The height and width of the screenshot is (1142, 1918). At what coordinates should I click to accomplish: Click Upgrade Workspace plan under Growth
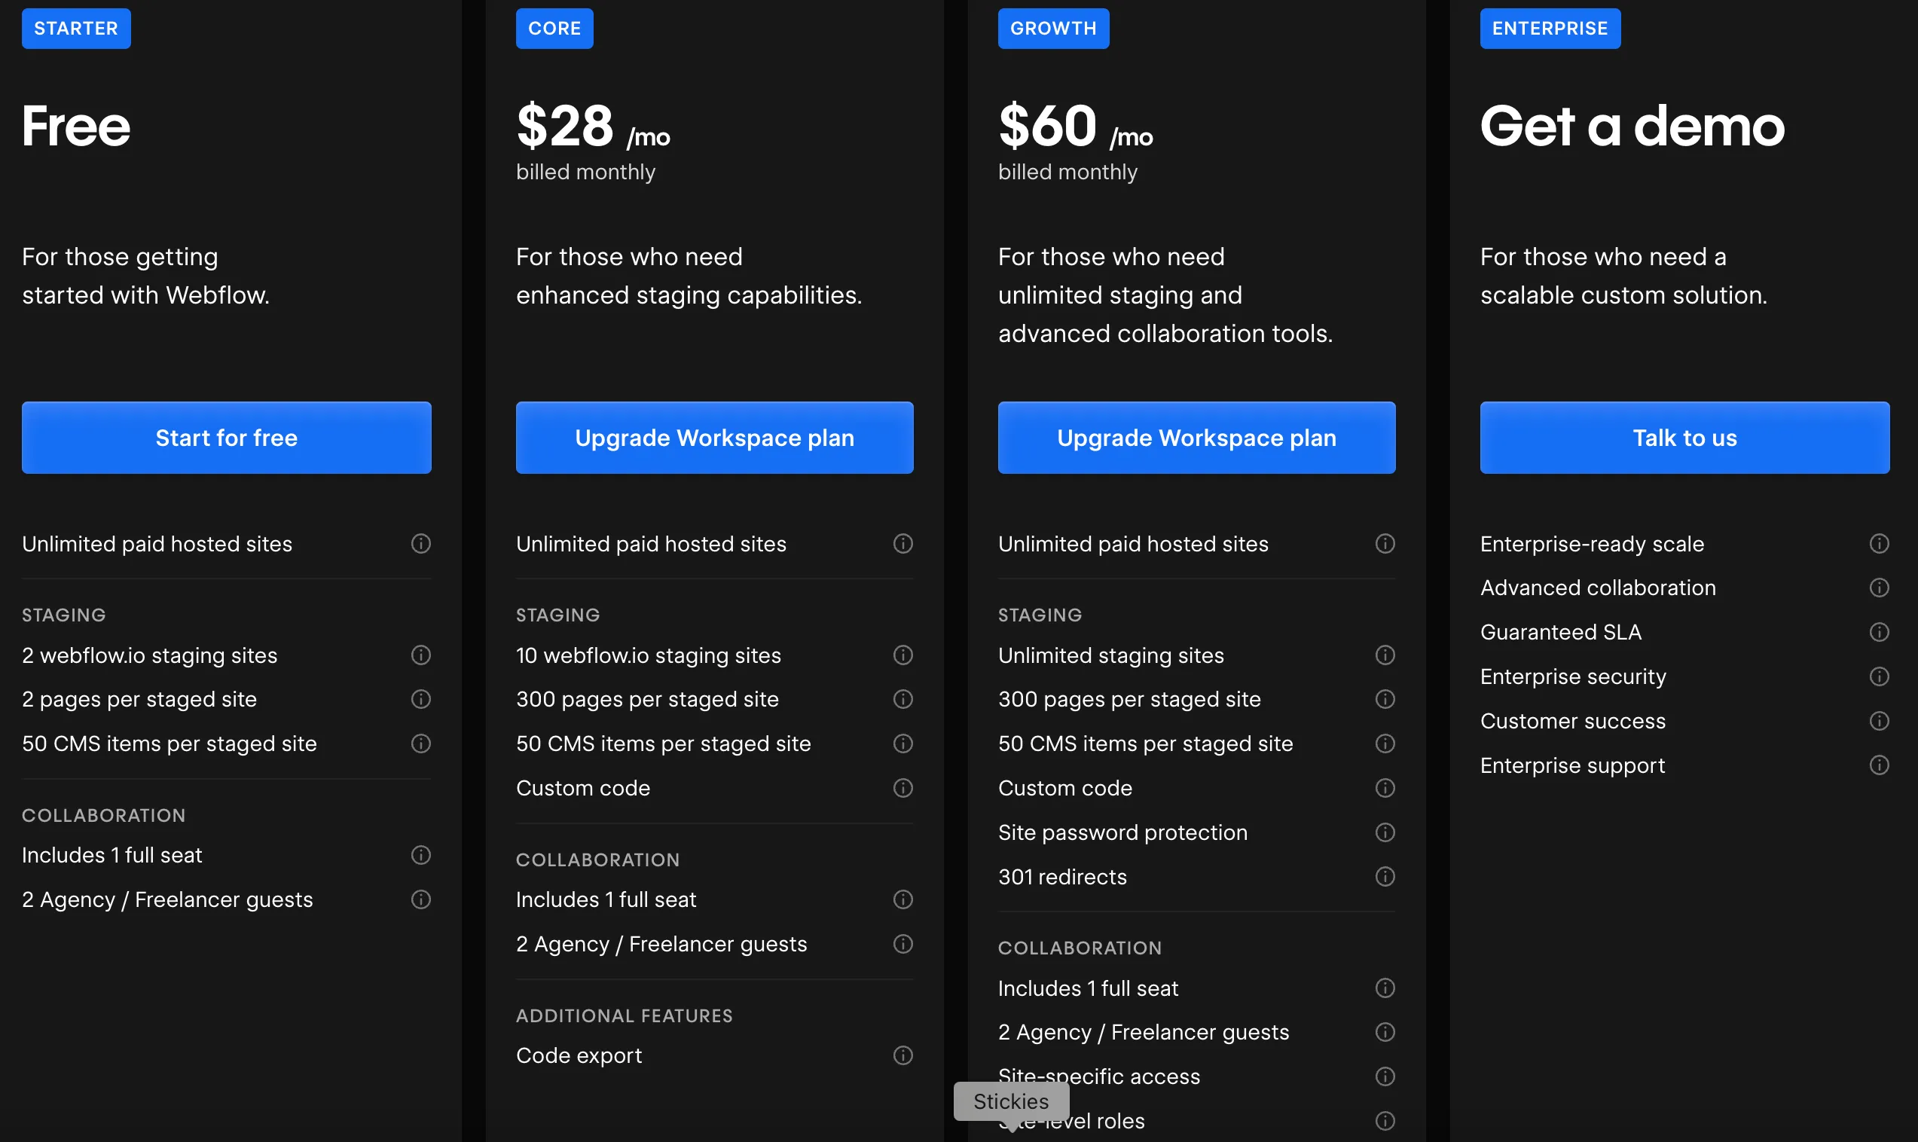coord(1196,438)
